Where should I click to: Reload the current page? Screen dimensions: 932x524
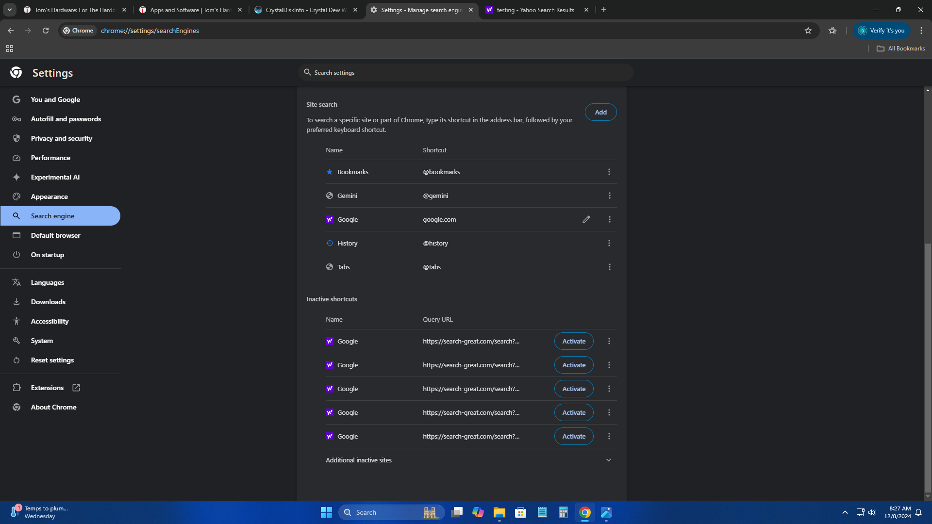[46, 31]
